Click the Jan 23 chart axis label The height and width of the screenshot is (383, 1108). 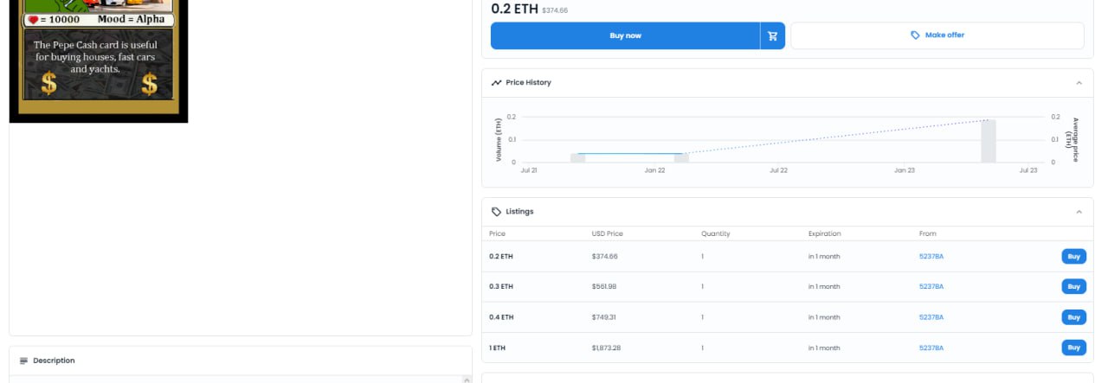coord(905,170)
